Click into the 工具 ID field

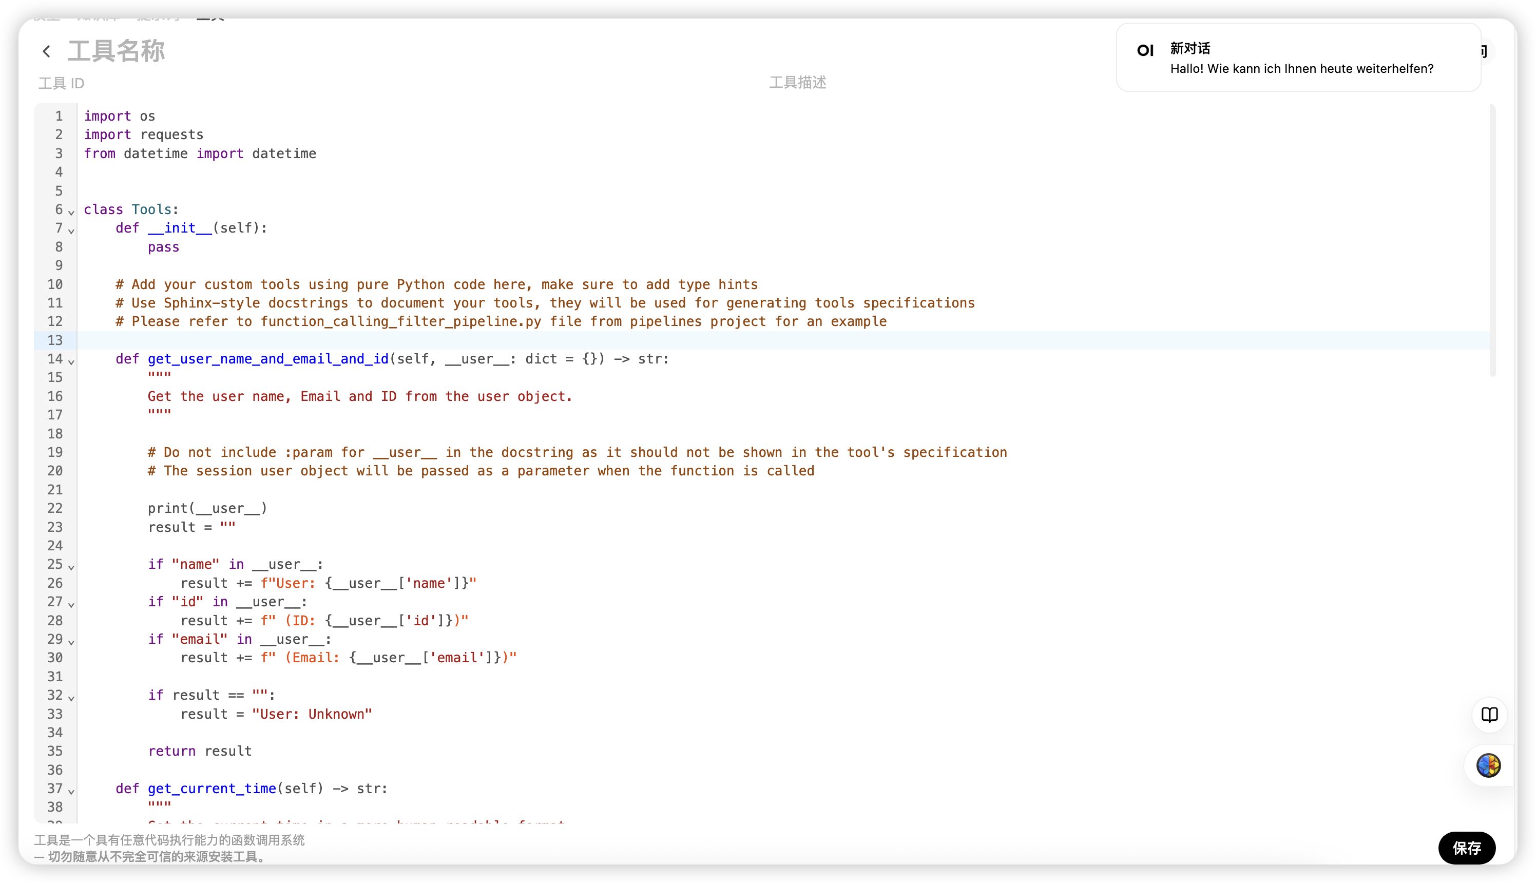(242, 83)
